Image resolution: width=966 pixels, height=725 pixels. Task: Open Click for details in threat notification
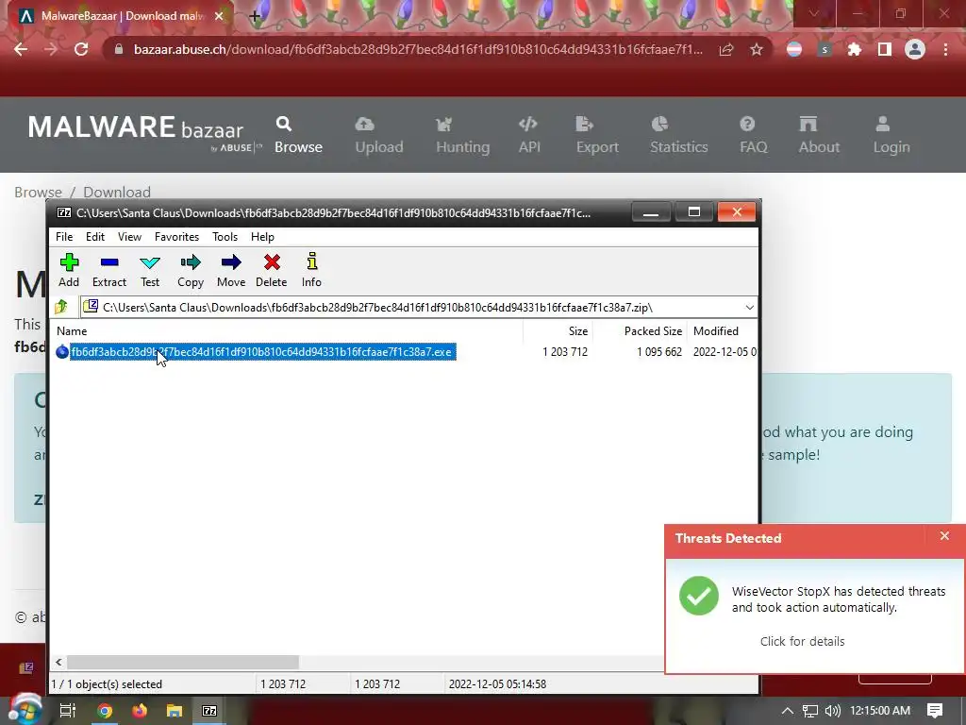(802, 641)
